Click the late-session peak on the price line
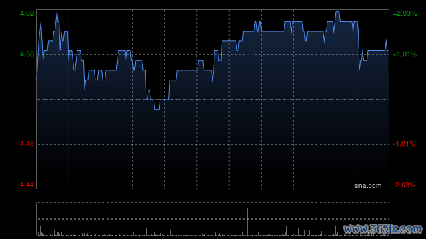Viewport: 426px width, 239px height. pyautogui.click(x=337, y=12)
